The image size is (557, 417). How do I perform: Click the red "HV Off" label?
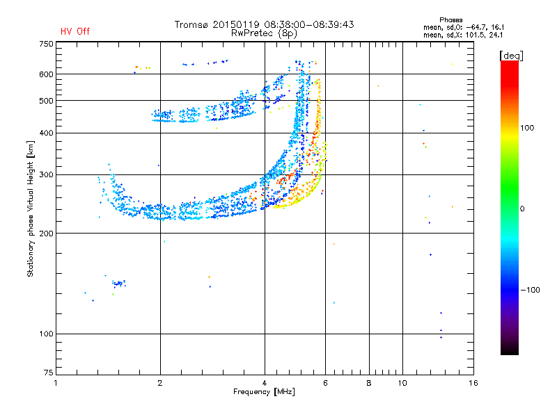[75, 31]
